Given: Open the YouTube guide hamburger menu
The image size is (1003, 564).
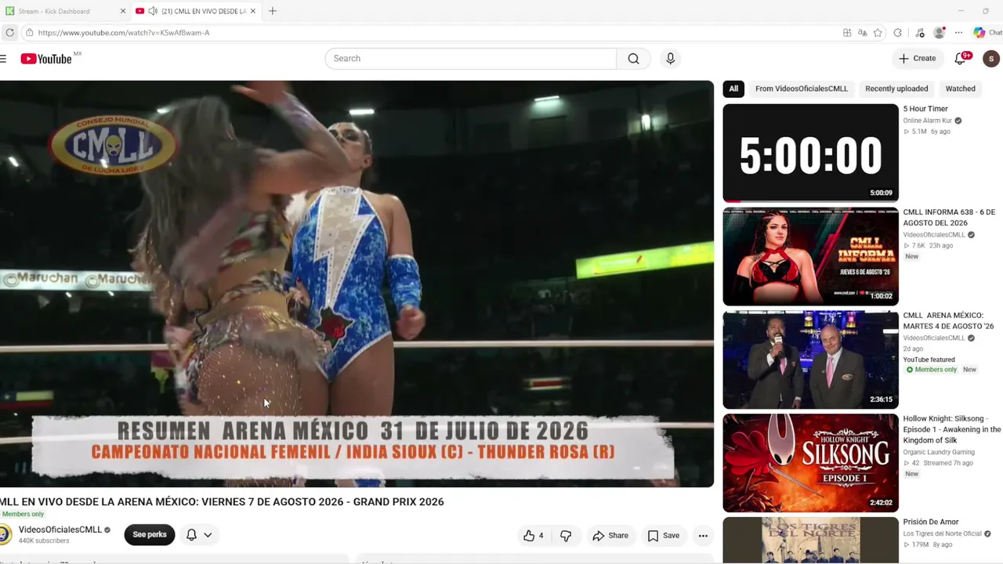Looking at the screenshot, I should 4,59.
